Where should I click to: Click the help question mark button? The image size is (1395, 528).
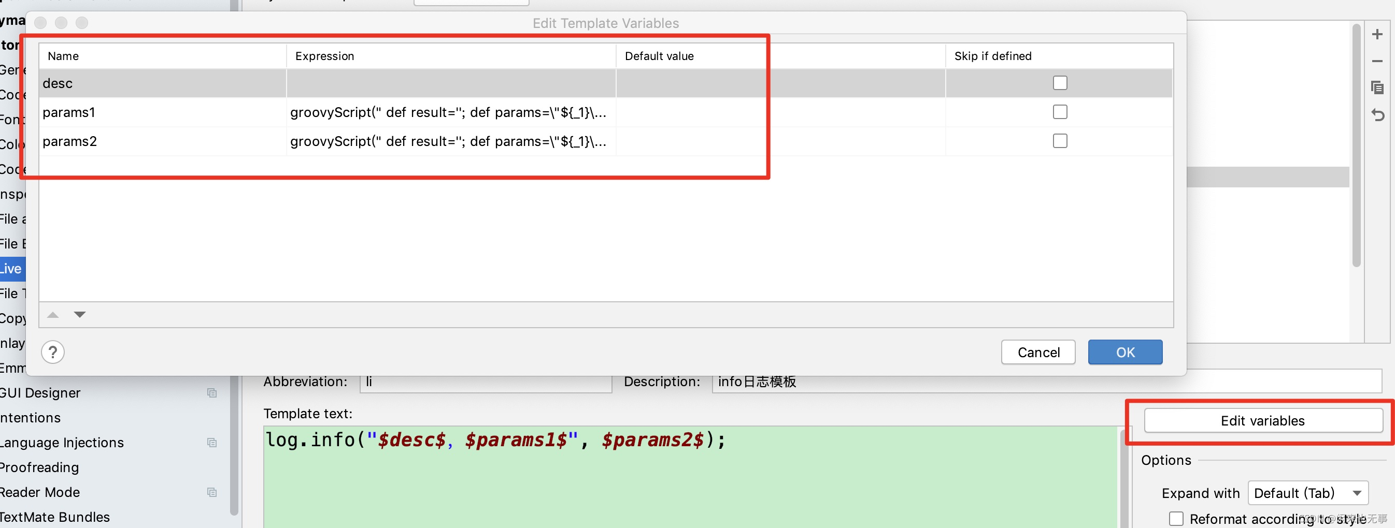click(52, 352)
